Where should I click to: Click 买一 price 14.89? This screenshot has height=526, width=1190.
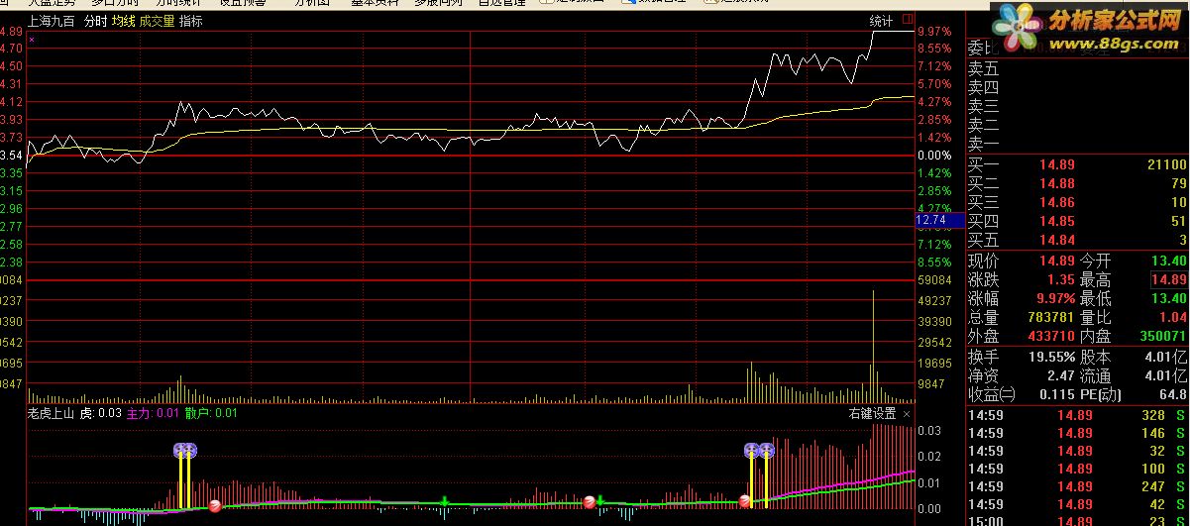point(1057,164)
